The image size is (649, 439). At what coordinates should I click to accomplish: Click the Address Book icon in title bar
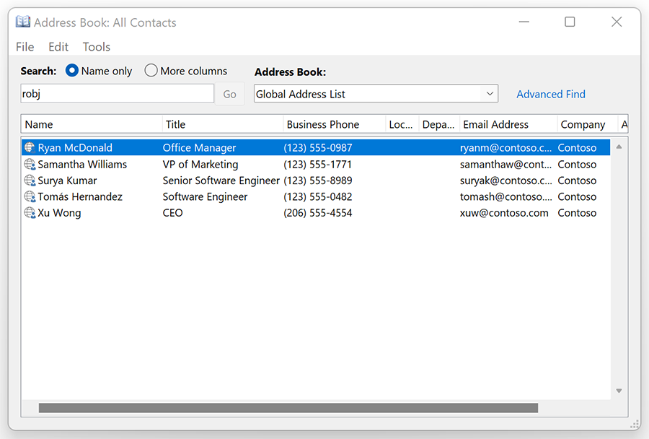[23, 22]
